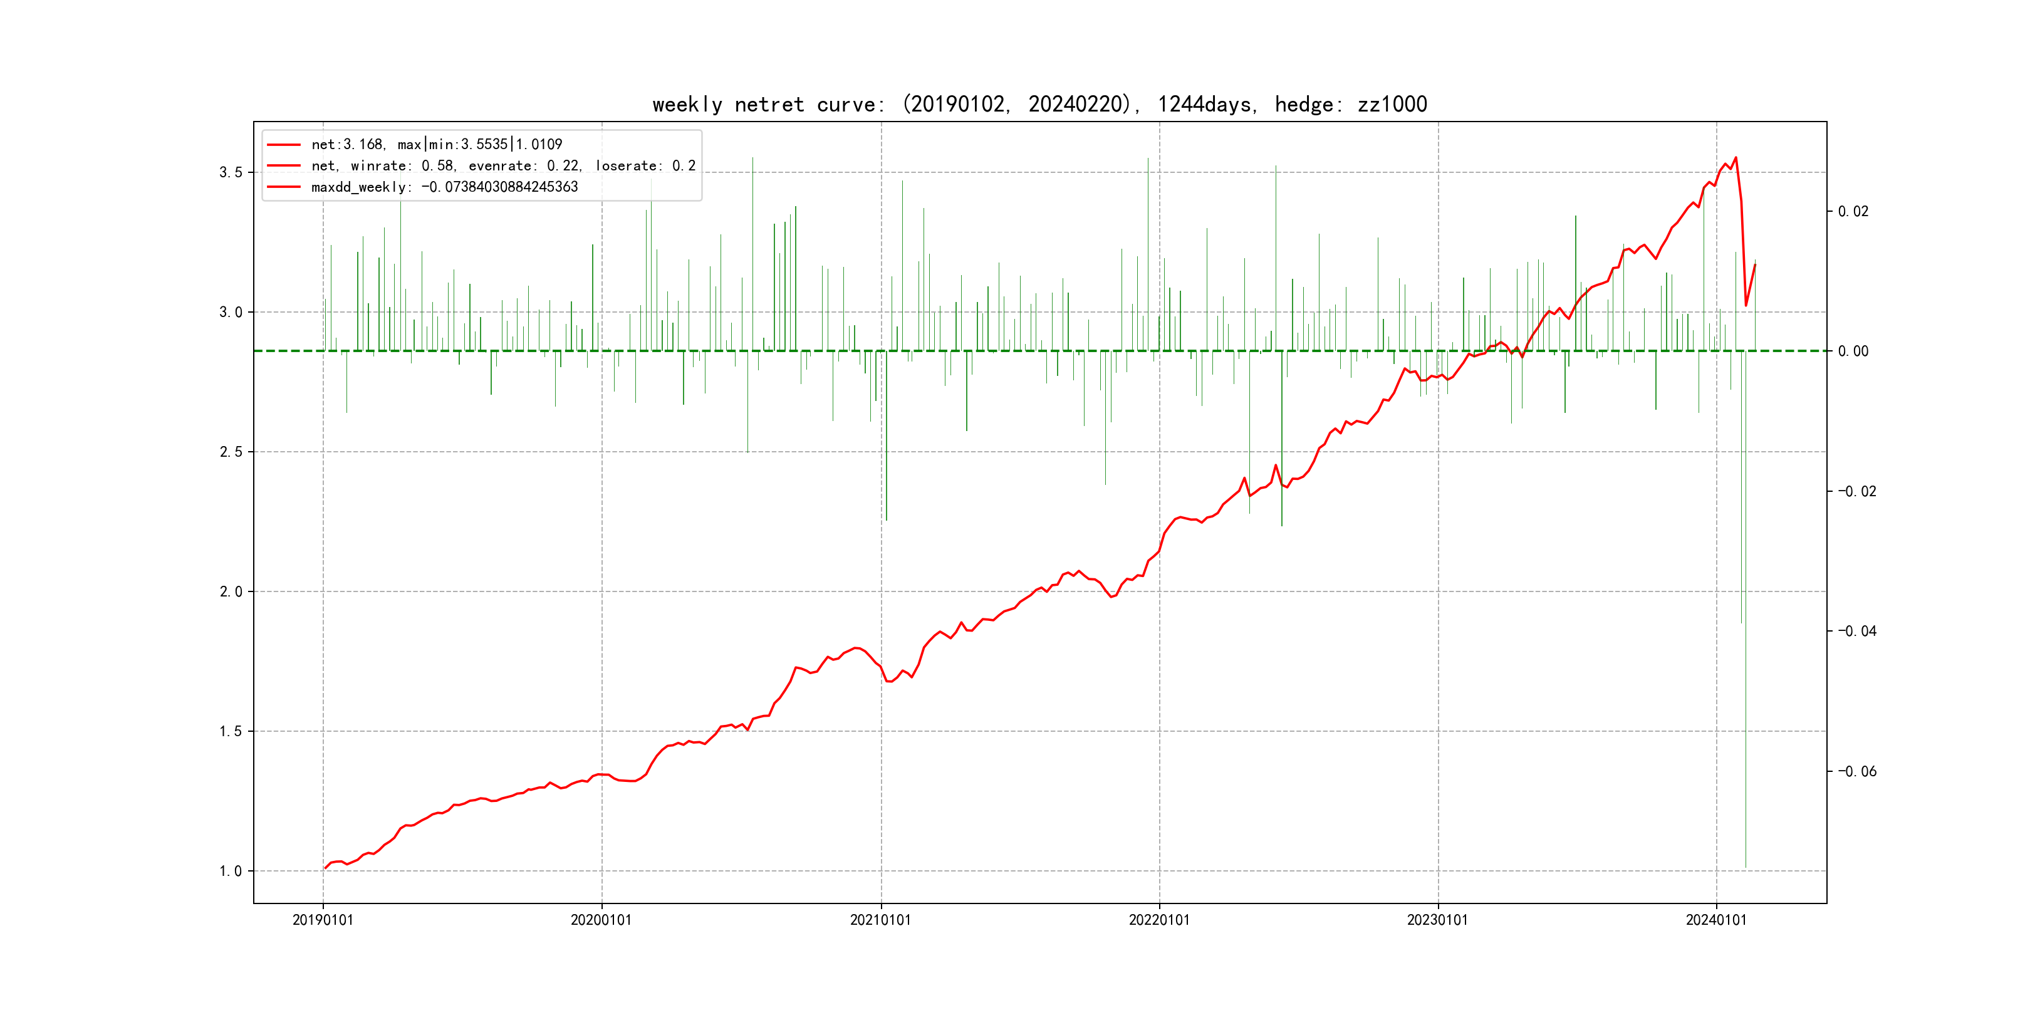Click the 1.0 left y-axis label
This screenshot has height=1015, width=2030.
[x=231, y=871]
